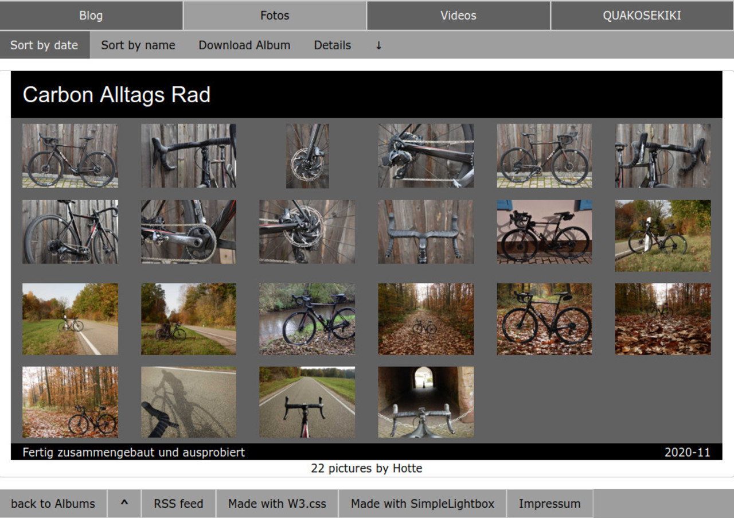The height and width of the screenshot is (518, 734).
Task: Open the tunnel view handlebar photo
Action: coord(425,402)
